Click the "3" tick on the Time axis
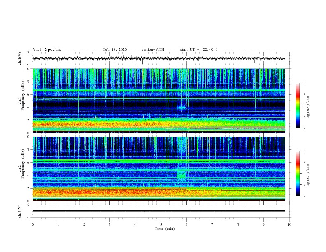Image resolution: width=326 pixels, height=252 pixels. (x=109, y=224)
